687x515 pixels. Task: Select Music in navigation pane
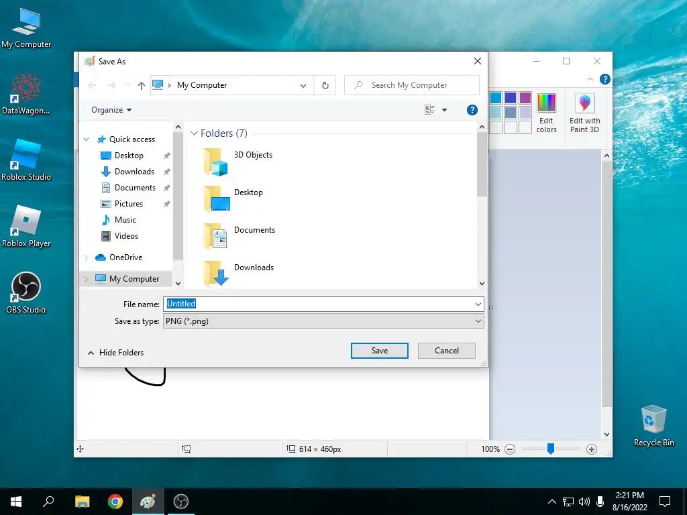(x=125, y=220)
